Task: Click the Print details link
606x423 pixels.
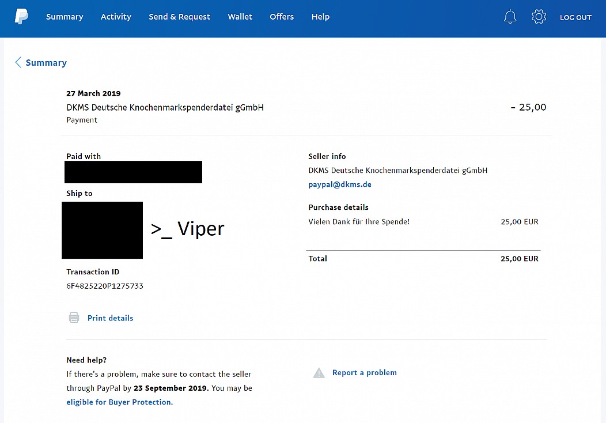Action: pyautogui.click(x=110, y=318)
